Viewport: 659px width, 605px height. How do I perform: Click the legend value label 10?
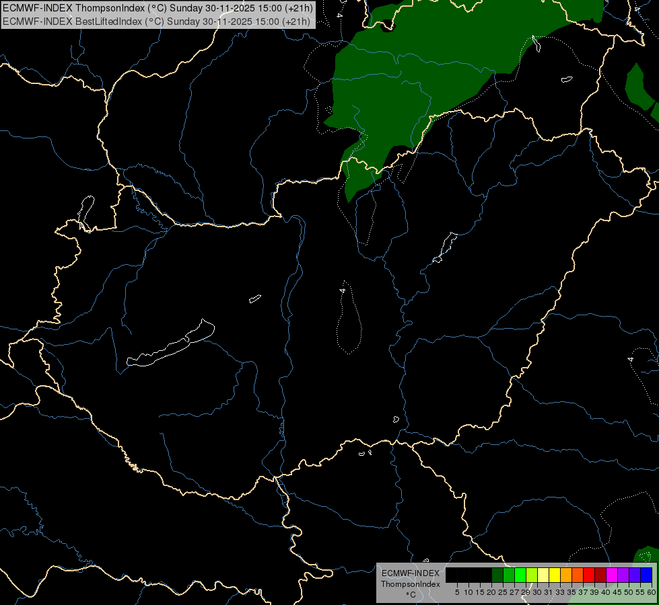(469, 592)
